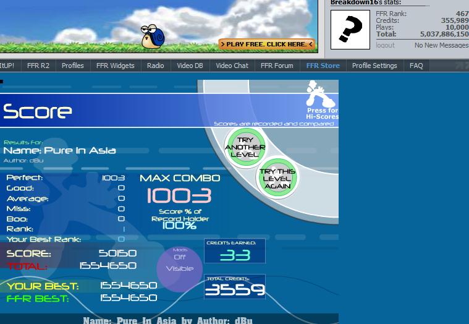
Task: Open Video DB from navigation bar
Action: pos(190,66)
